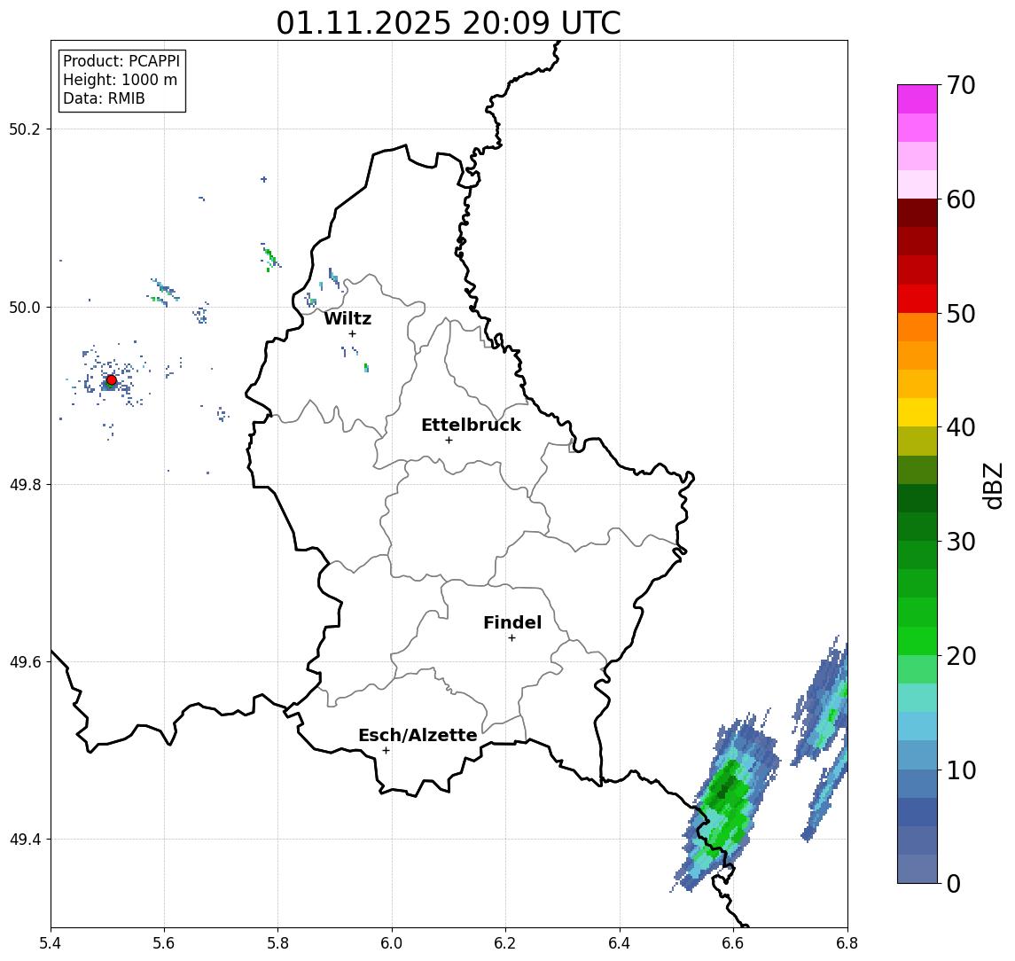The height and width of the screenshot is (961, 1015).
Task: Click the longitude label 5.6
Action: (164, 943)
